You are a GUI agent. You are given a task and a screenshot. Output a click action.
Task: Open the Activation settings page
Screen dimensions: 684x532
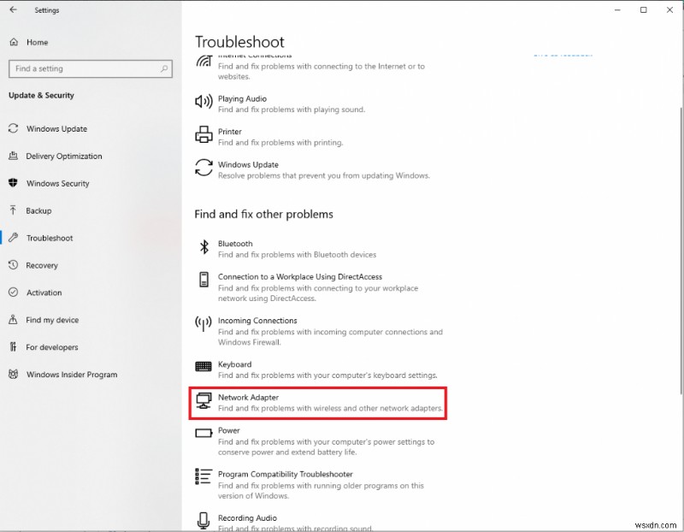pyautogui.click(x=44, y=293)
